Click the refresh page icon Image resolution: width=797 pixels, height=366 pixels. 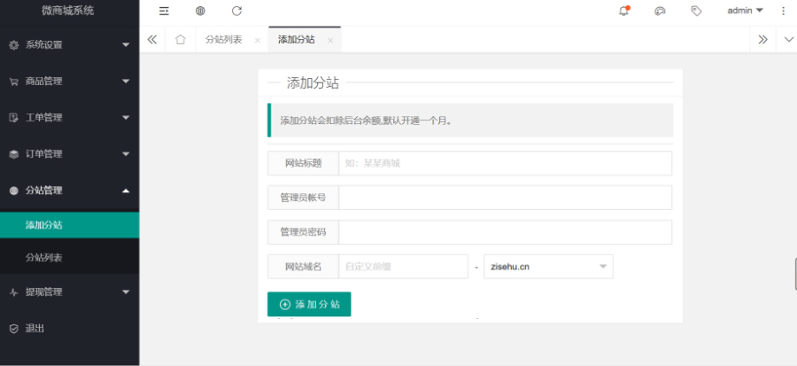point(236,11)
